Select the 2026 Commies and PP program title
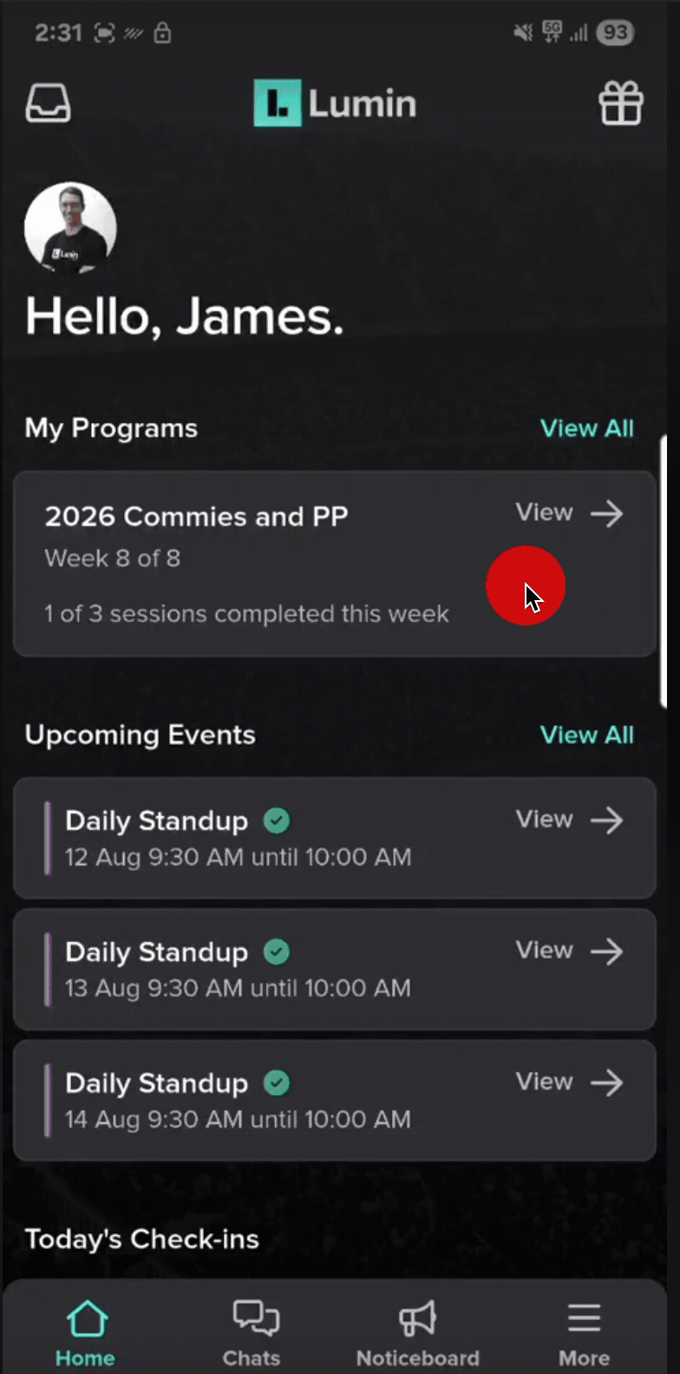Image resolution: width=680 pixels, height=1374 pixels. coord(196,517)
